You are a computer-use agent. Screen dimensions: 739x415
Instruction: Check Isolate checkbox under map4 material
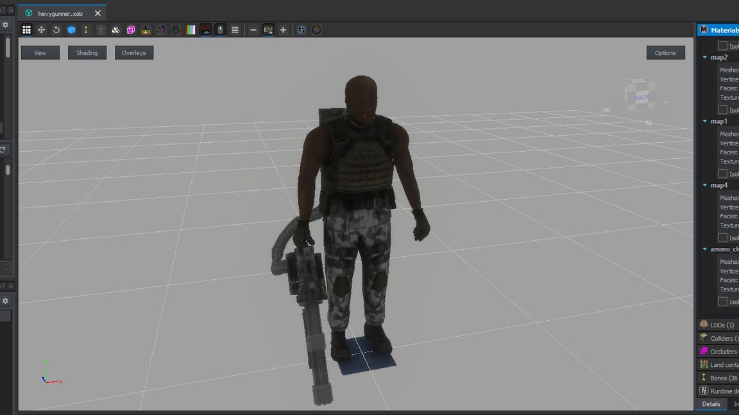[722, 238]
